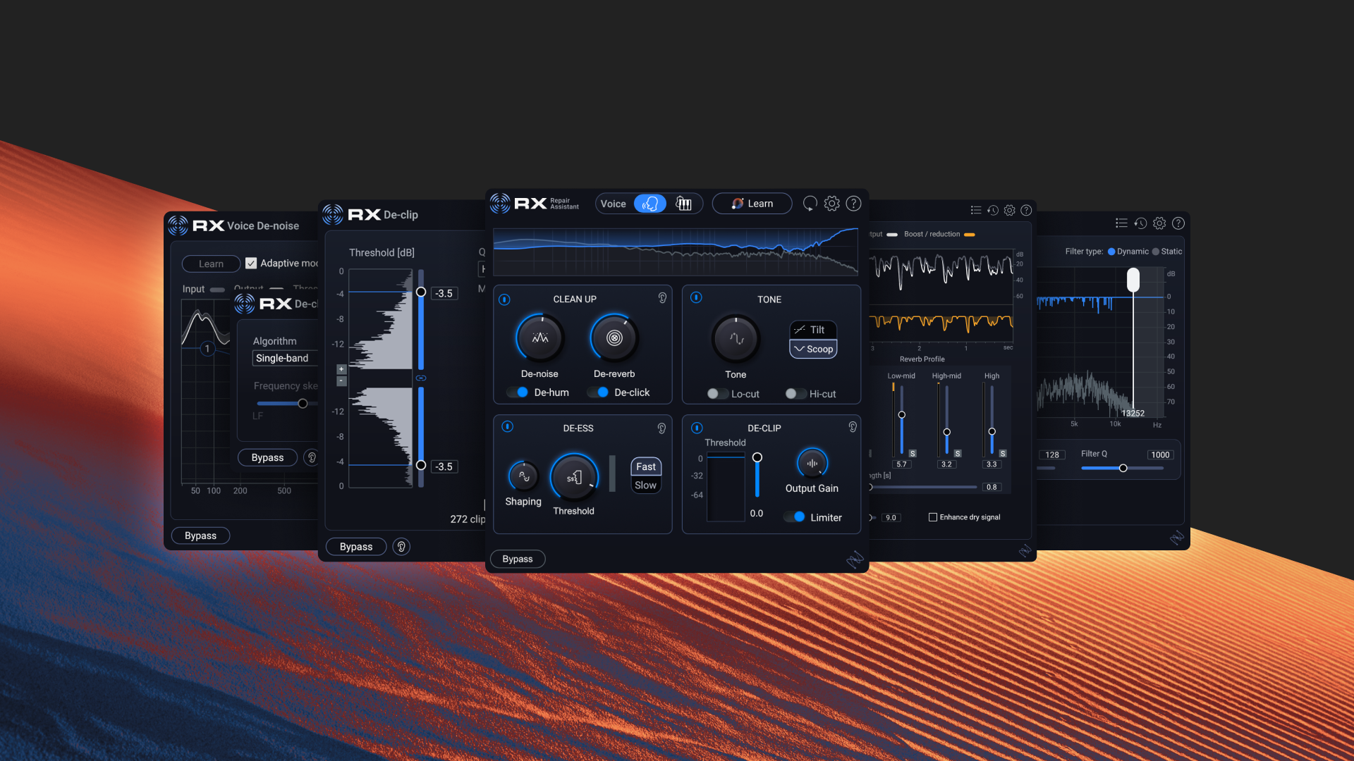The image size is (1354, 761).
Task: Toggle the CLEAN UP module power icon
Action: 505,299
